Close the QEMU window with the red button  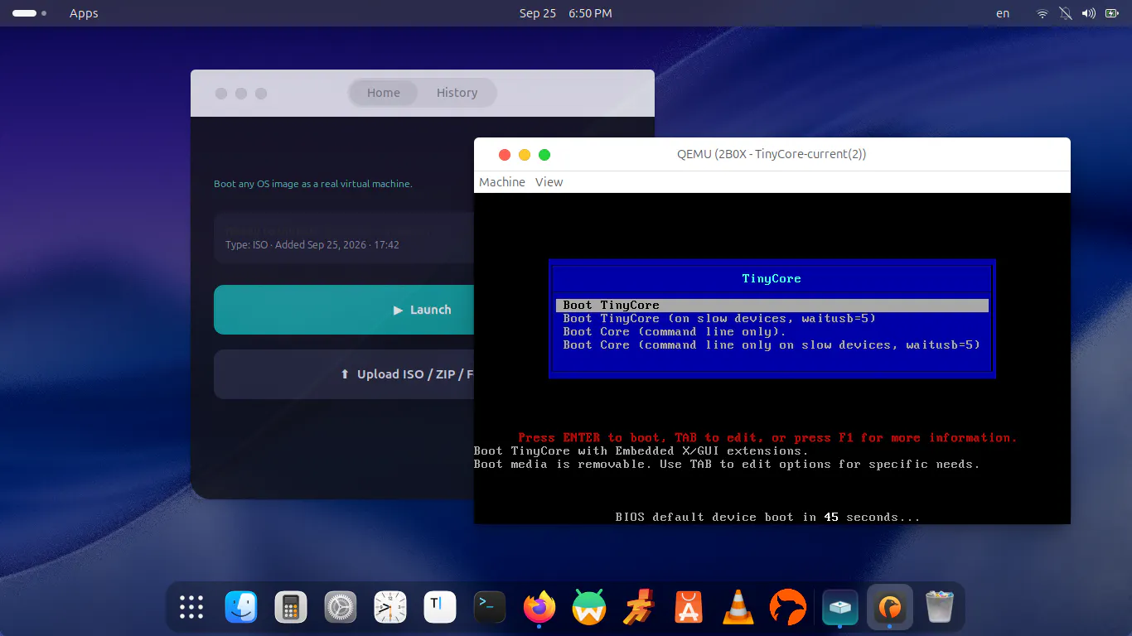[x=505, y=155]
